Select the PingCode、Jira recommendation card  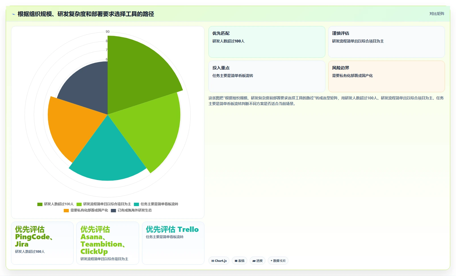tap(42, 243)
